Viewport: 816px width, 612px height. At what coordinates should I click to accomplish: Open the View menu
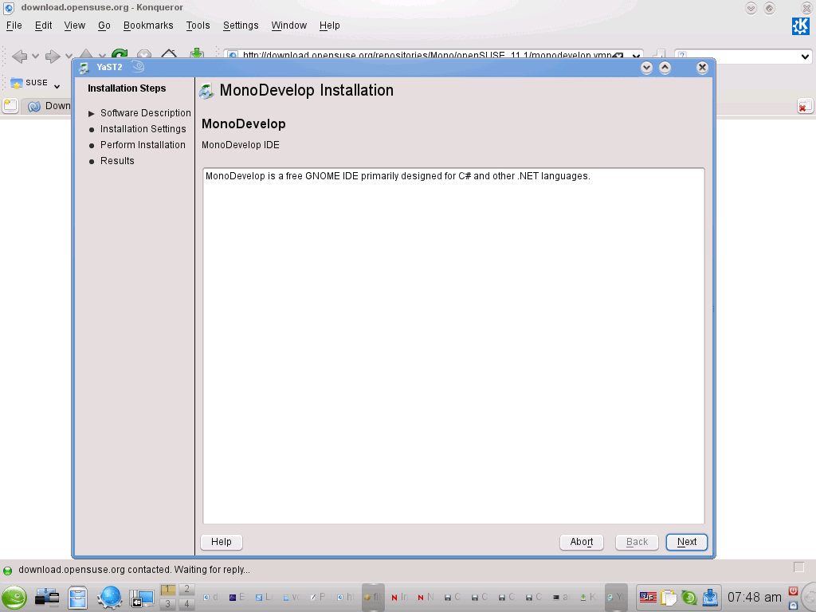tap(74, 25)
